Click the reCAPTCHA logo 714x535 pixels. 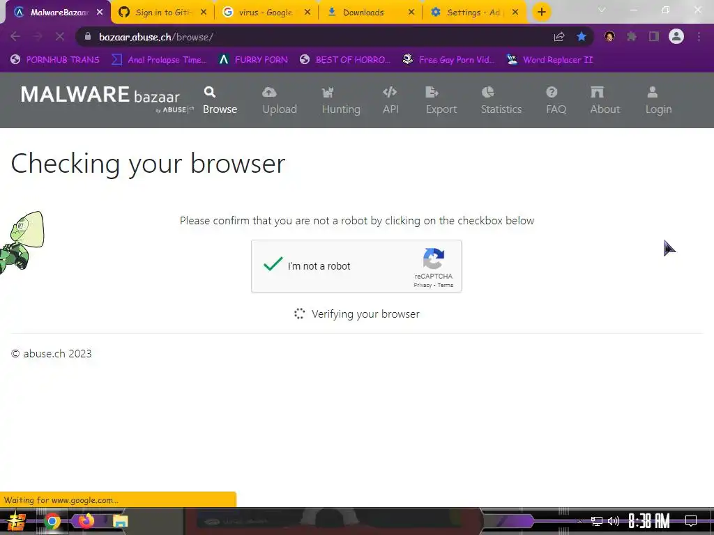(434, 258)
